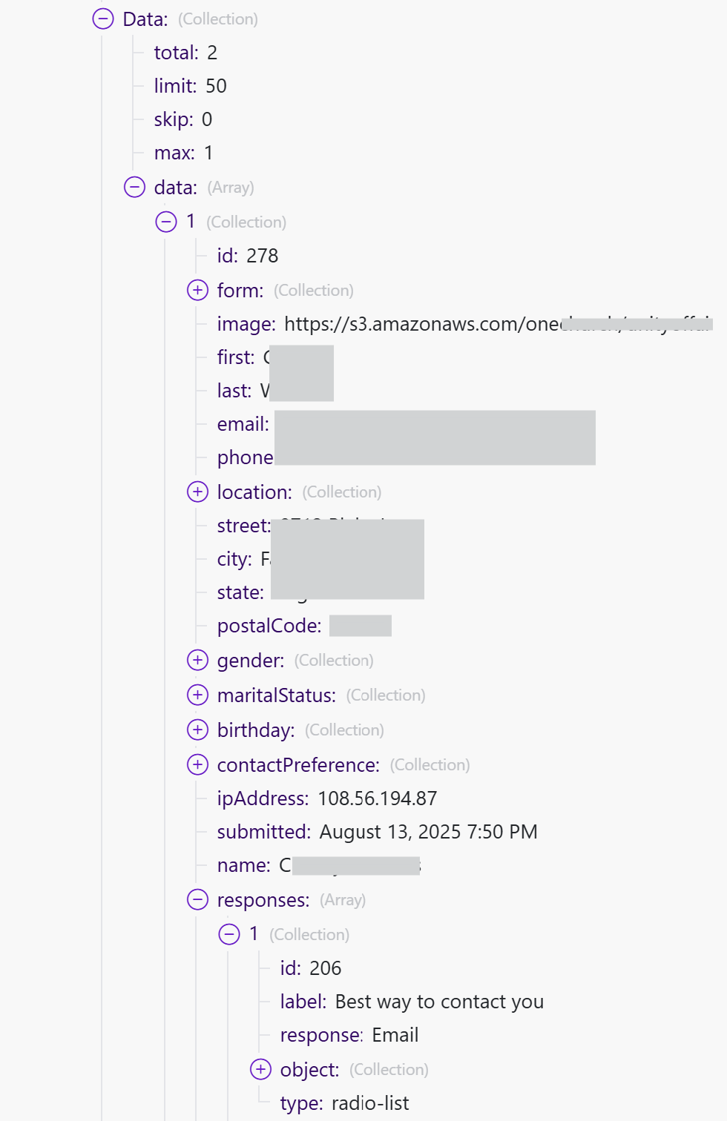
Task: Select the id 278 row
Action: [248, 256]
